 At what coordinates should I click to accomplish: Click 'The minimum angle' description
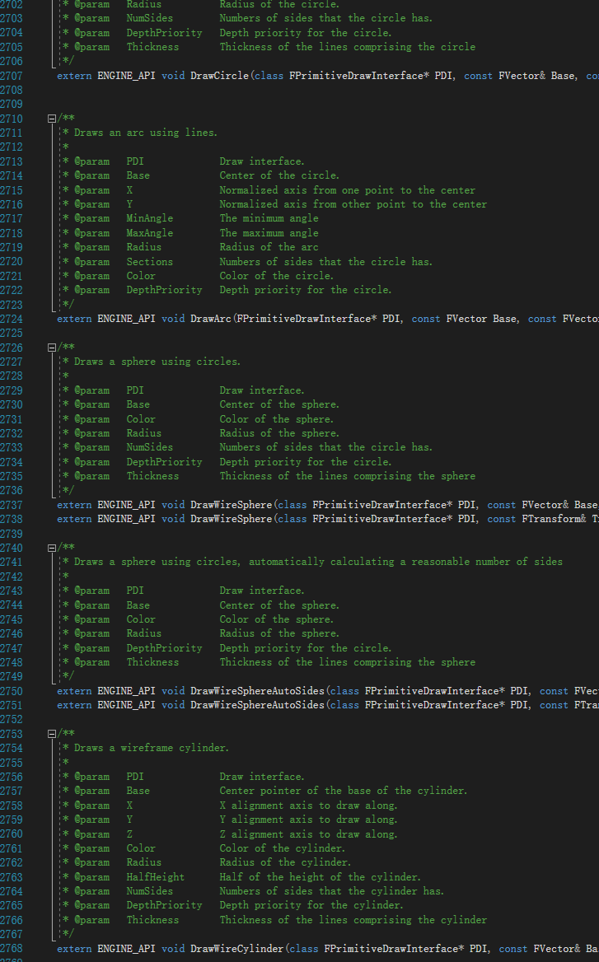269,218
